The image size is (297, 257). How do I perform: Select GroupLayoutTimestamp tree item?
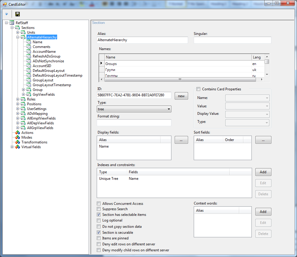pyautogui.click(x=52, y=85)
